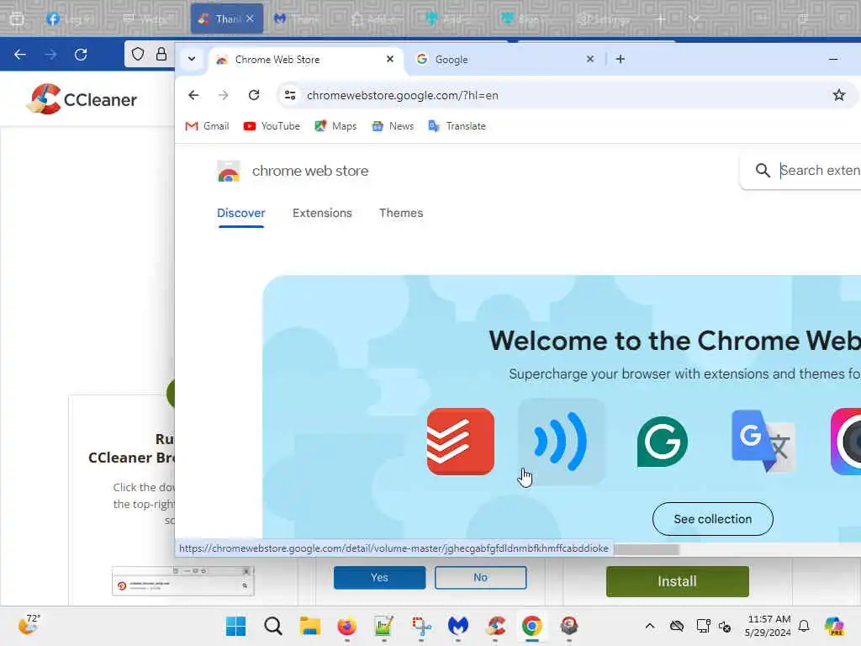Click the CCleaner screenshot thumbnail
The width and height of the screenshot is (861, 646).
click(182, 580)
